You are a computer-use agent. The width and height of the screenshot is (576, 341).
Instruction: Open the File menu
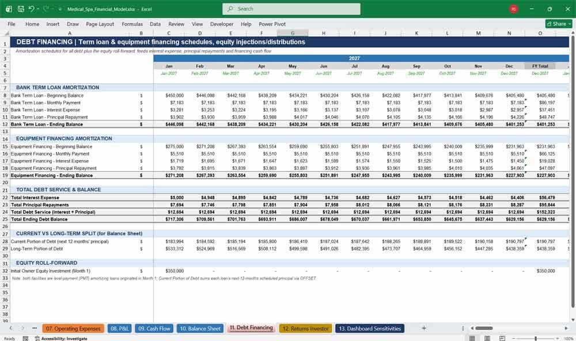pos(12,24)
